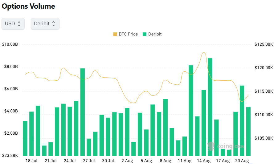Click the $10.00B left axis label
Viewport: 274px width, 164px height.
(10, 44)
